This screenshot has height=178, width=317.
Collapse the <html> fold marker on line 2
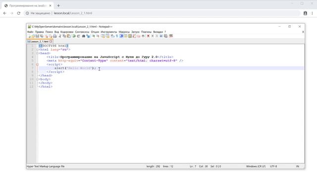(x=37, y=49)
